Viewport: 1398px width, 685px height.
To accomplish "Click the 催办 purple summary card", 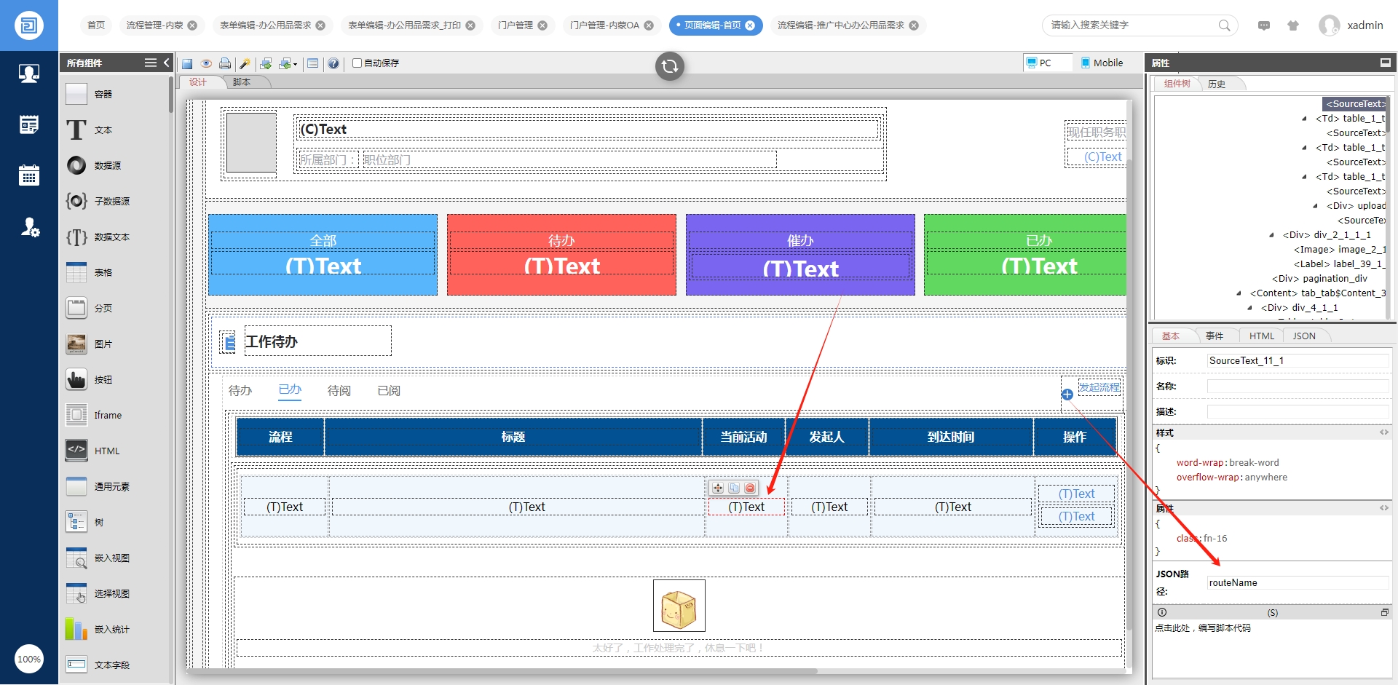I will 800,255.
